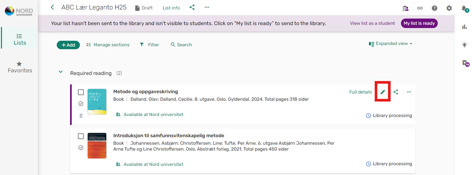Open the lightbulb suggestions panel
472x175 pixels.
465,45
